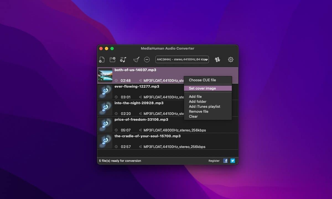
Task: Click the clock icon beside 05:07
Action: 116,130
